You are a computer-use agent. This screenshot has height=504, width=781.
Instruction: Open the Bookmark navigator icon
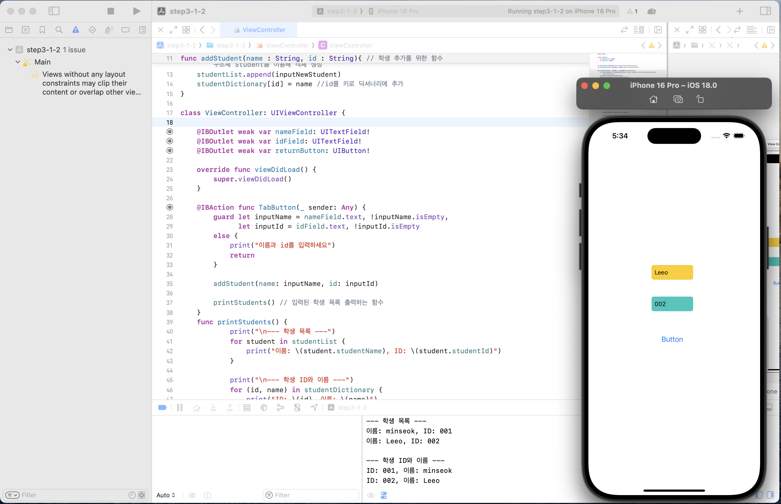(42, 30)
